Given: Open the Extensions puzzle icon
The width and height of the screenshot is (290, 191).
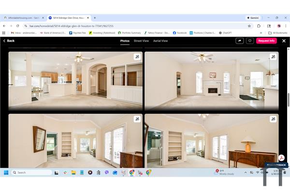Looking at the screenshot, I should coord(259,26).
